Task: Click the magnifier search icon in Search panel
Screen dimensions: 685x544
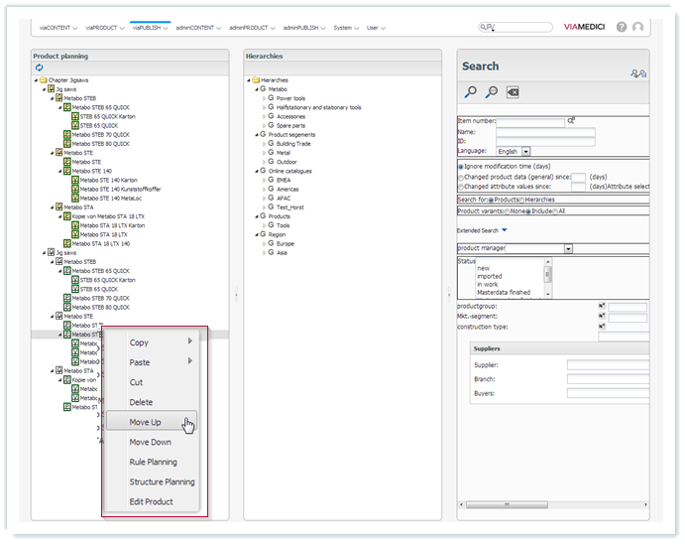Action: point(471,92)
